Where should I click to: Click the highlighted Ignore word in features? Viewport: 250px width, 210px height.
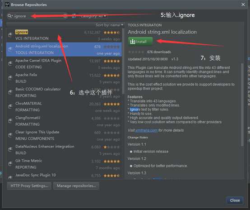pos(135,110)
